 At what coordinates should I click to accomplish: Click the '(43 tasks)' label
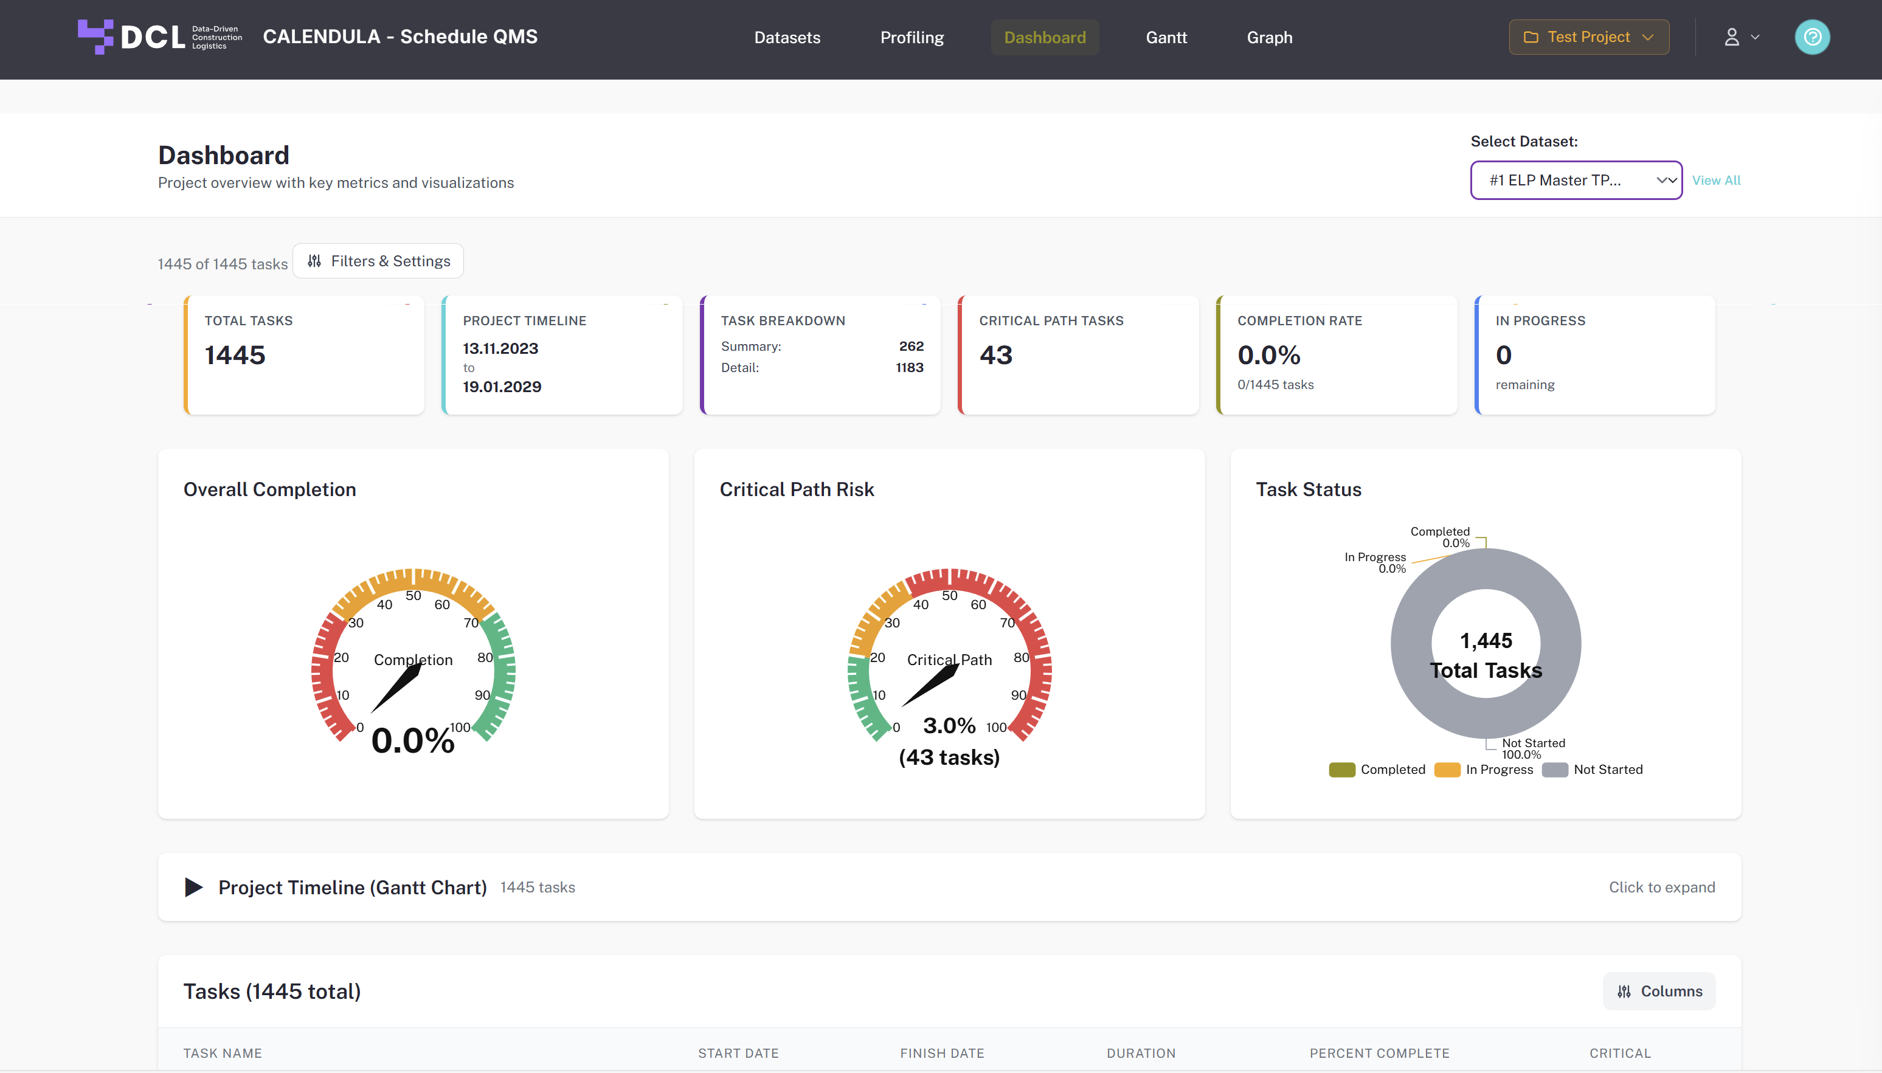949,757
